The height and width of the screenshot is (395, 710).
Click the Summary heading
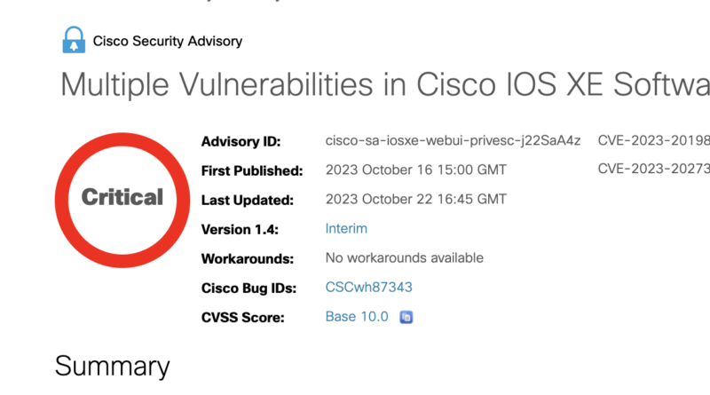pyautogui.click(x=113, y=367)
